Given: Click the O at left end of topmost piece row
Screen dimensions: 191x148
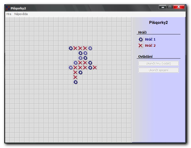Looking at the screenshot, I should point(71,48).
